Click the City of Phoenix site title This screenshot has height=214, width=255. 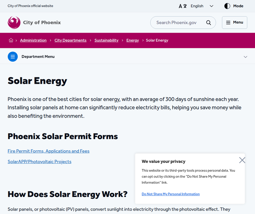(x=42, y=22)
